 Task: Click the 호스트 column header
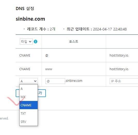[74, 41]
